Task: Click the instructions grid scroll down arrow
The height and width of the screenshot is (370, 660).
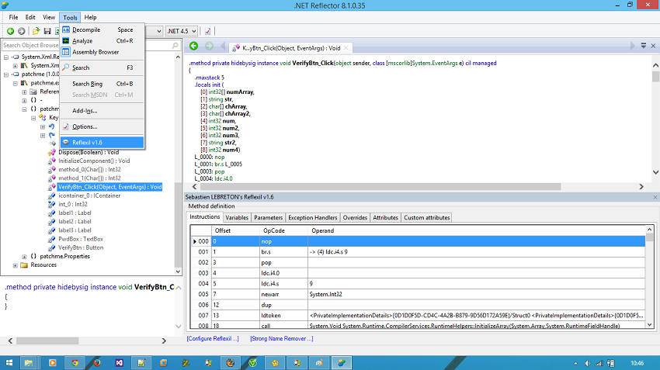Action: [x=649, y=324]
